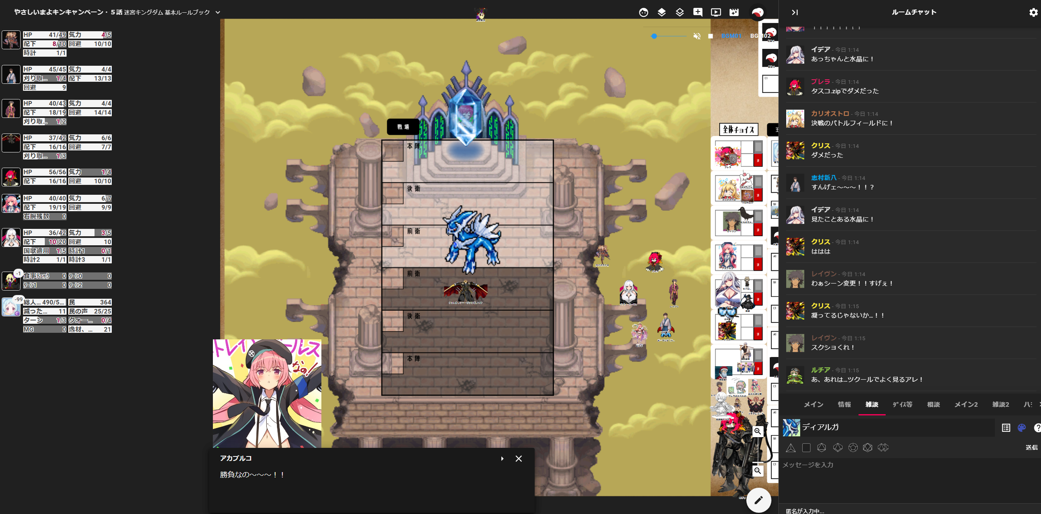Open chat palette list icon
Screen dimensions: 1041x514
[1006, 428]
